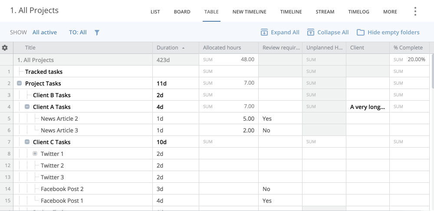Image resolution: width=434 pixels, height=211 pixels.
Task: Click the vertical scrollbar on the table
Action: click(x=432, y=69)
